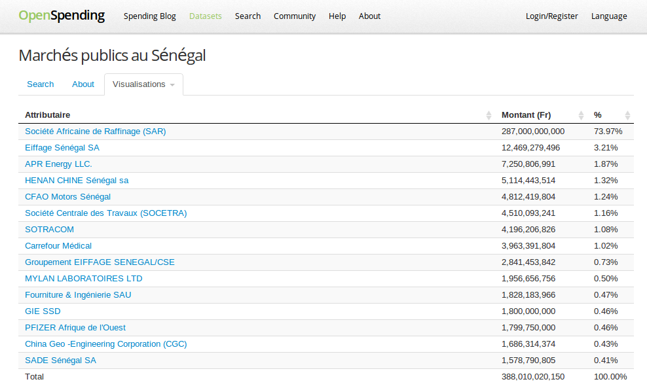This screenshot has width=647, height=388.
Task: Sort using the Montant (Fr) sort arrows
Action: 580,115
